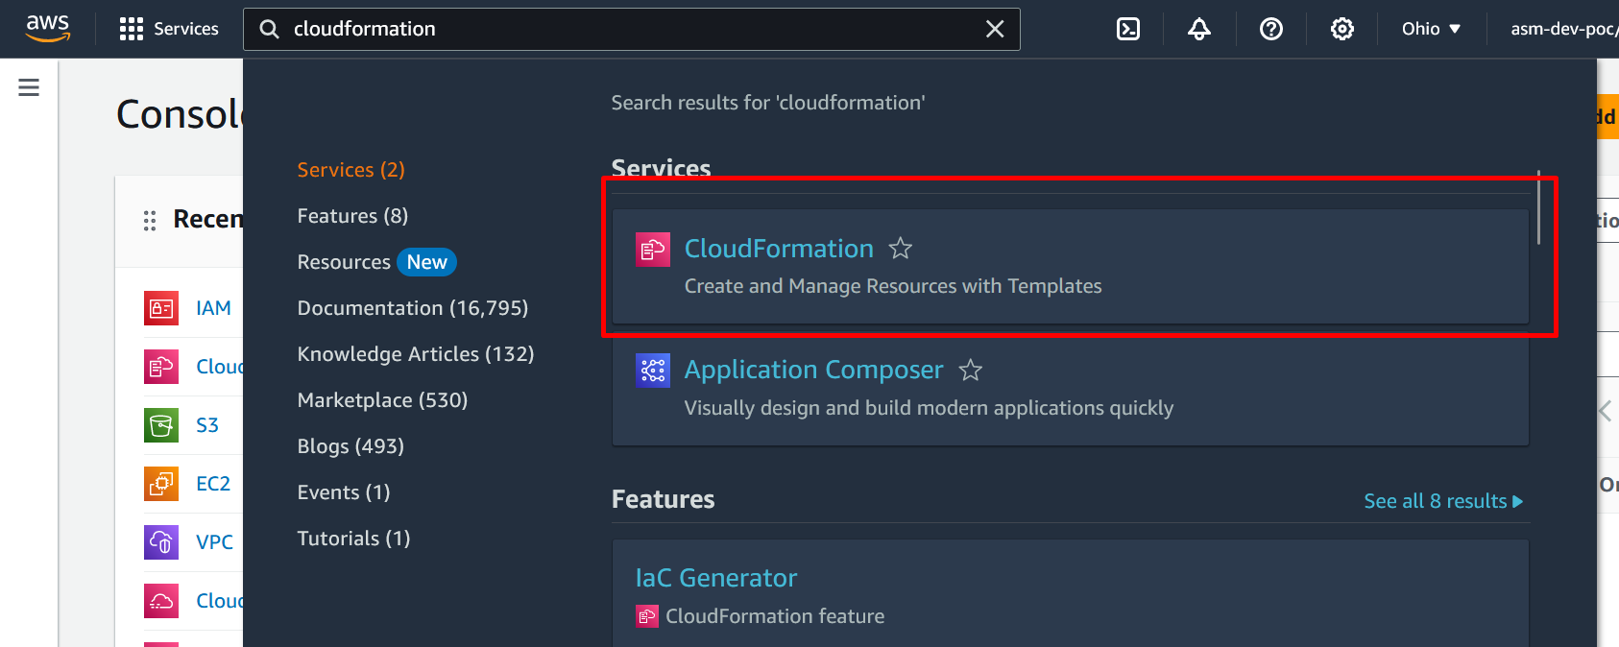Open the Application Composer link
Image resolution: width=1619 pixels, height=647 pixels.
813,370
